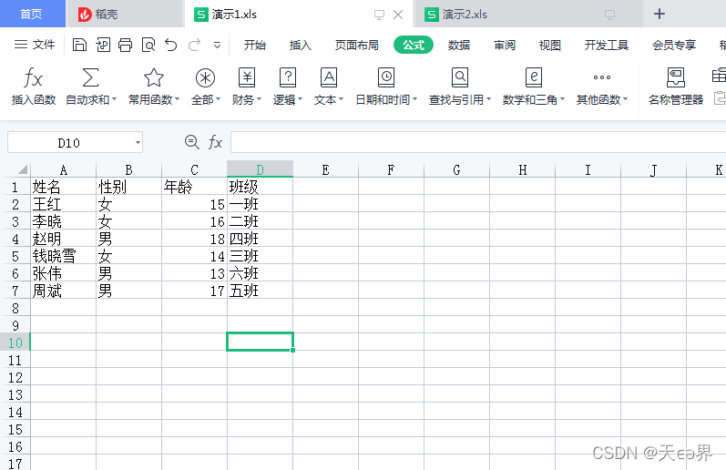Open the 会员专享 ribbon tab
The width and height of the screenshot is (726, 470).
pos(674,45)
